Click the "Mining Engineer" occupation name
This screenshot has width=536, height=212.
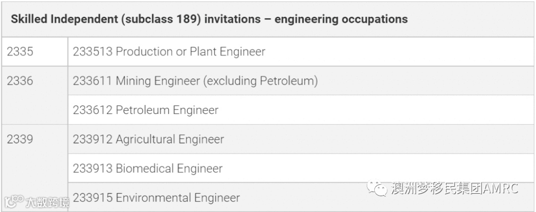pos(157,81)
